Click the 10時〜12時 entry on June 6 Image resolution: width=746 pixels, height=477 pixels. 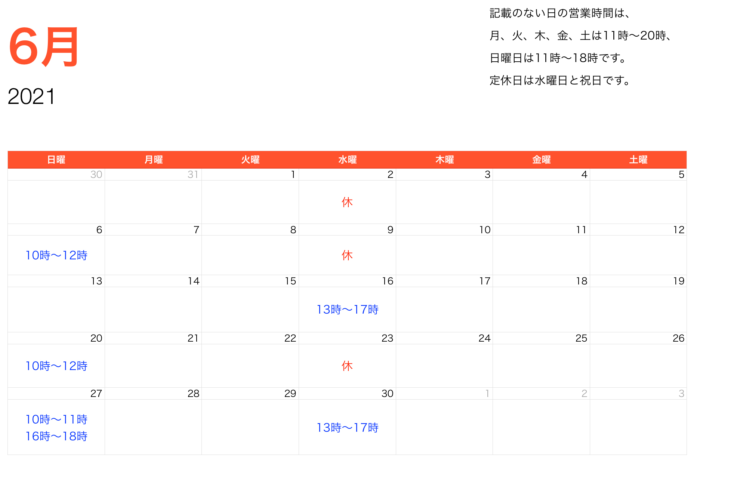point(56,256)
